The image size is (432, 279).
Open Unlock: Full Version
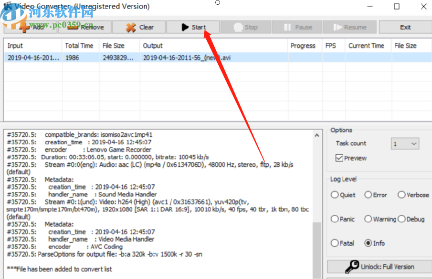(379, 267)
